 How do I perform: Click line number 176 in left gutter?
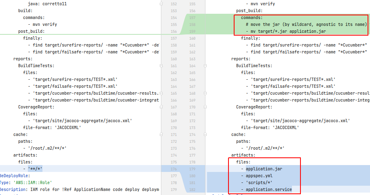(174, 169)
